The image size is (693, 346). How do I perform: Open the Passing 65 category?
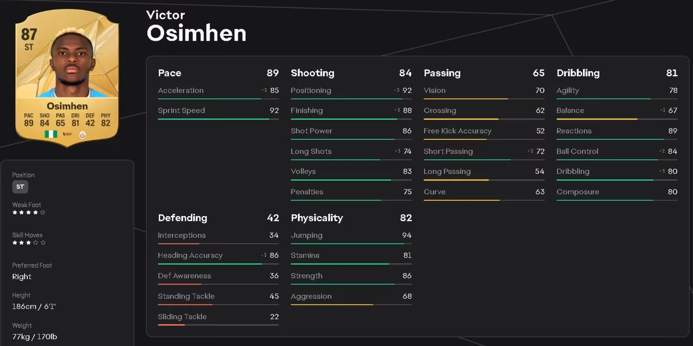pyautogui.click(x=484, y=73)
